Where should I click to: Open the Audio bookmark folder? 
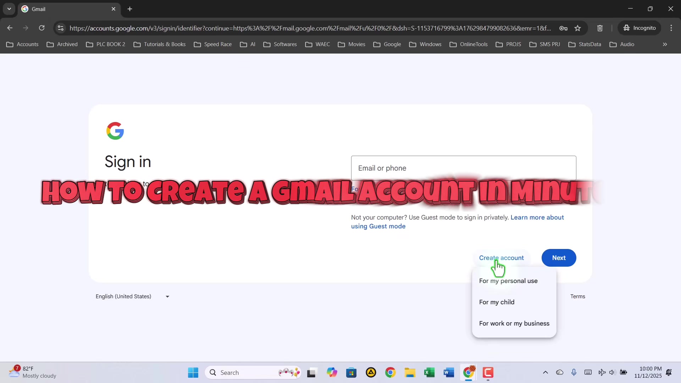(x=622, y=44)
